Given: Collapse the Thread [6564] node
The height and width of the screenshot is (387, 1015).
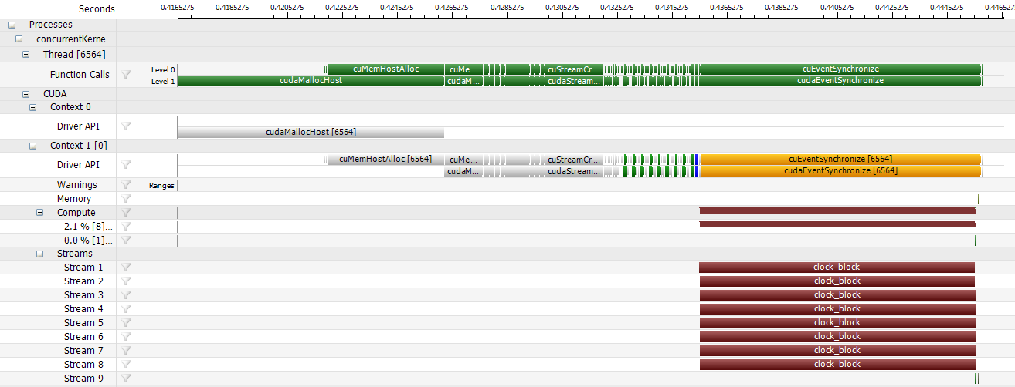Looking at the screenshot, I should [25, 55].
